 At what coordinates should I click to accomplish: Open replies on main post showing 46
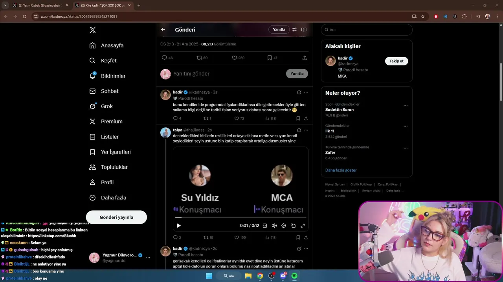tap(167, 58)
